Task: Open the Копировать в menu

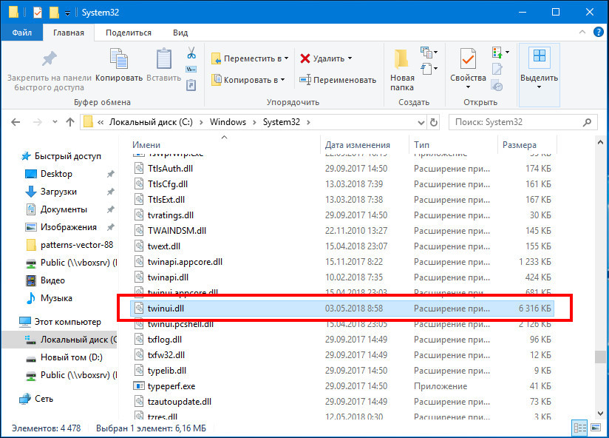Action: (x=248, y=80)
